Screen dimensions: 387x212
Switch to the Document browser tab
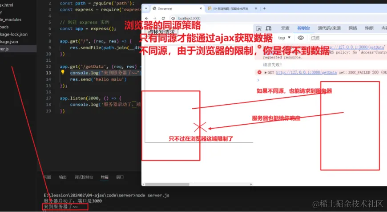(x=177, y=8)
